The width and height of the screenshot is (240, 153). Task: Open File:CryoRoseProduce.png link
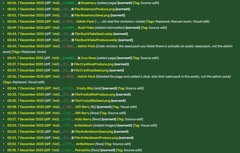point(94,64)
